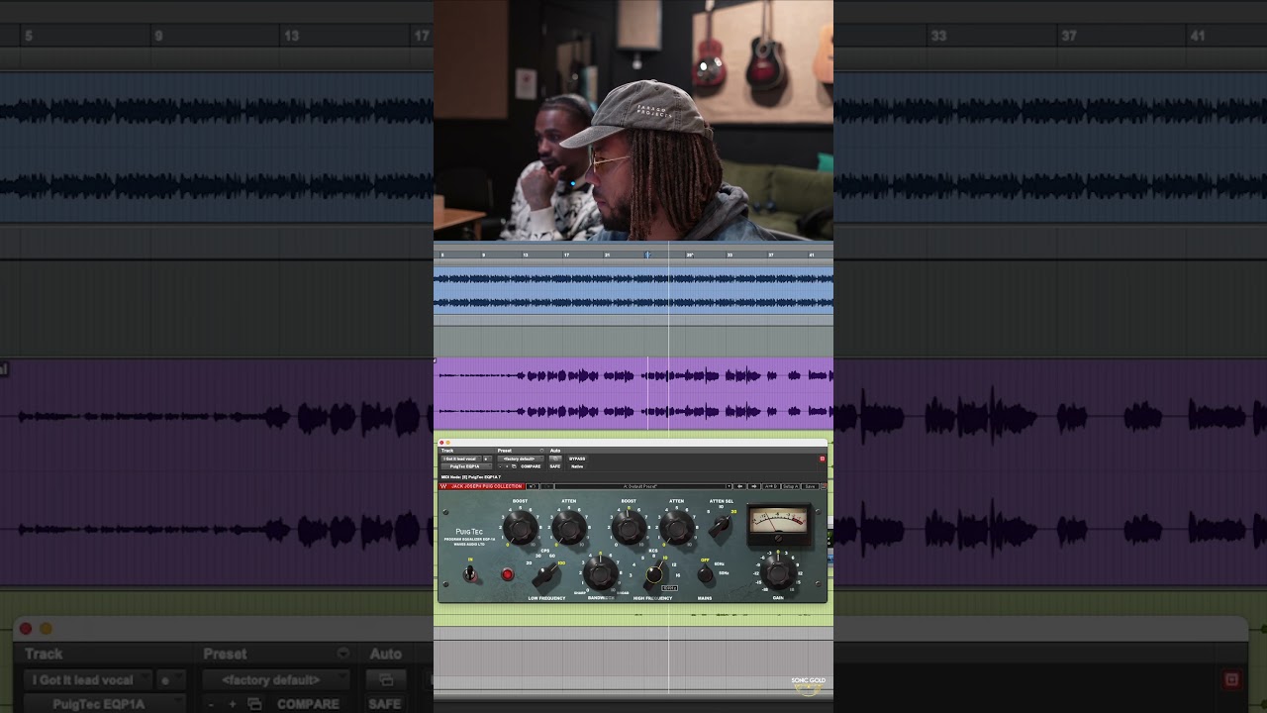Click the Waves W logo in plug-in toolbar
Viewport: 1267px width, 713px height.
[x=443, y=486]
